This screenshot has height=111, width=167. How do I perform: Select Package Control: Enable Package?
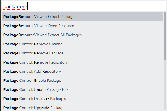click(32, 80)
